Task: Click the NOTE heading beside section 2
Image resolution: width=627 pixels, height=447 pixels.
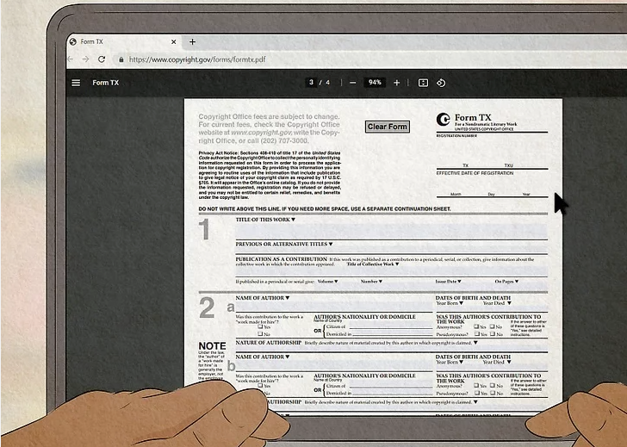Action: pos(212,346)
